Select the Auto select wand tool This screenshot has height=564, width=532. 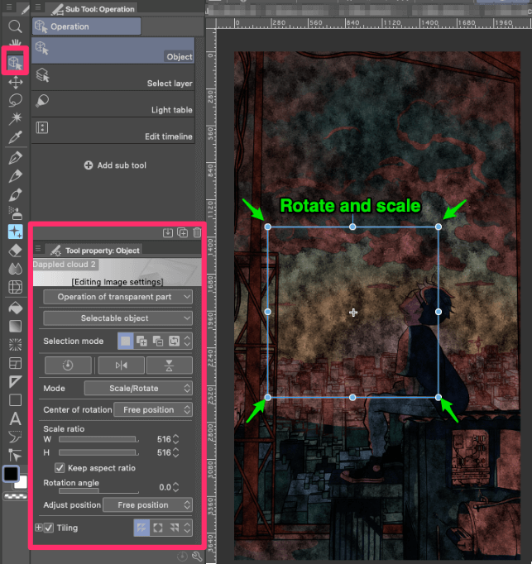16,118
